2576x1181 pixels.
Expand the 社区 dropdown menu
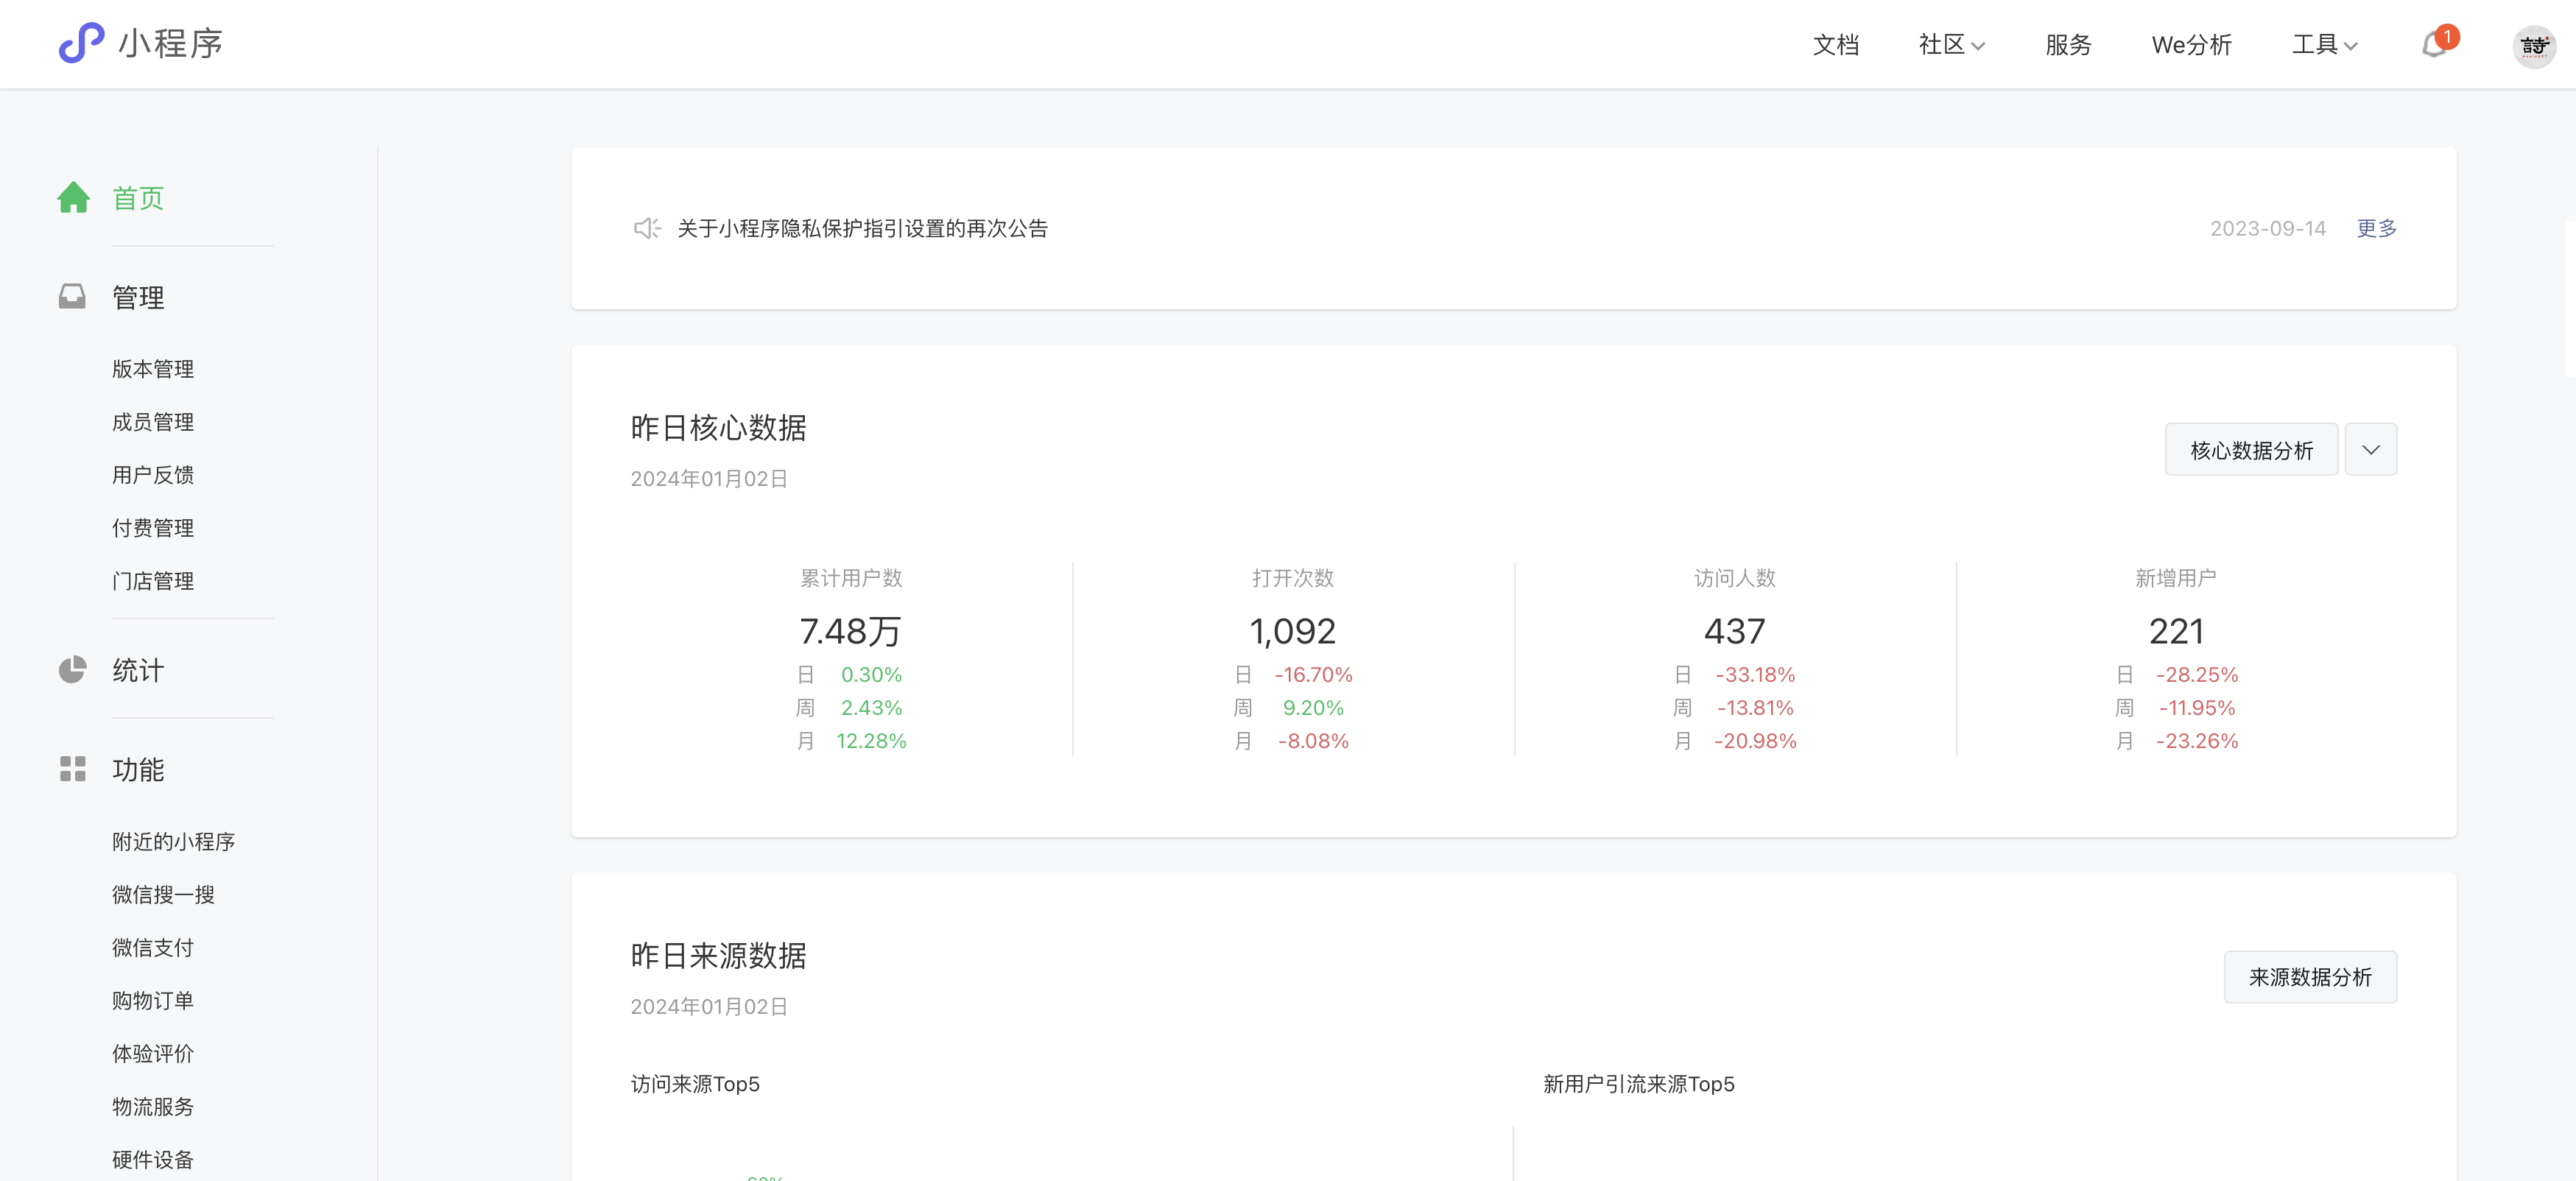(x=1951, y=45)
